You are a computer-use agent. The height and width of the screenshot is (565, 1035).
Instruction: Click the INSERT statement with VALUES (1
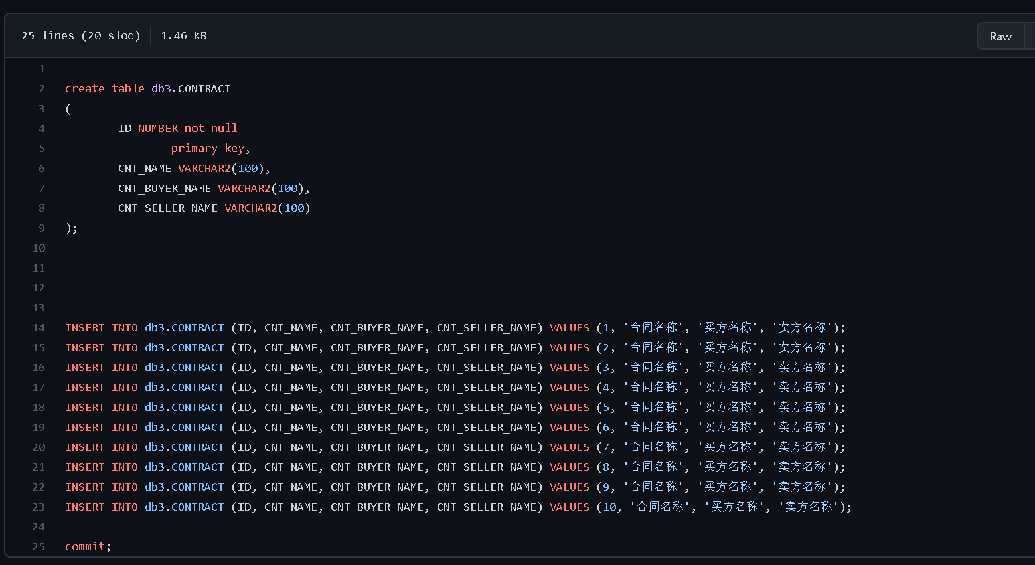(455, 328)
